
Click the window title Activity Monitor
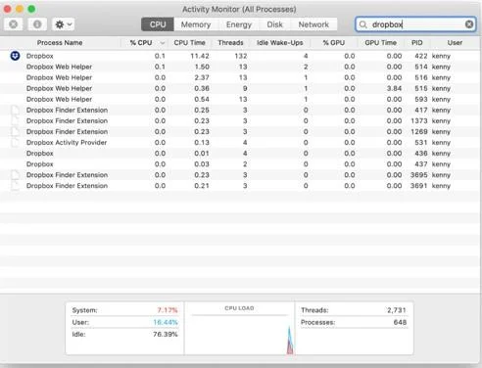(x=239, y=9)
